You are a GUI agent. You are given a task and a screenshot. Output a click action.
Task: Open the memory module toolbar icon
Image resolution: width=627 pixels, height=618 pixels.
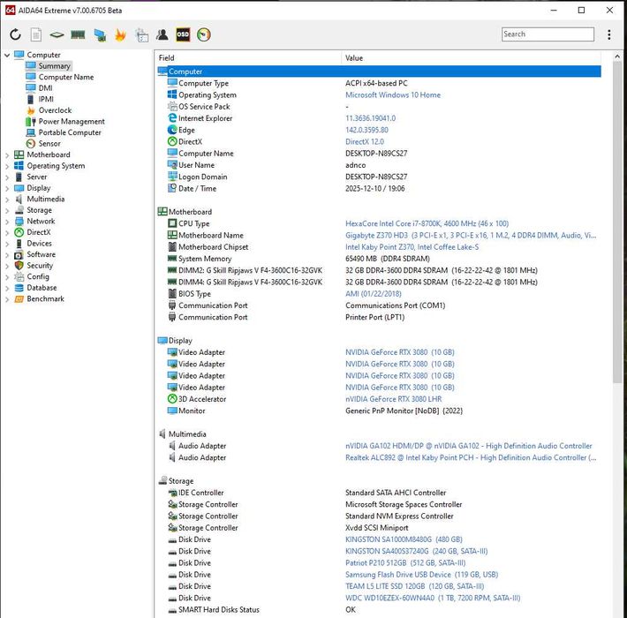point(78,34)
